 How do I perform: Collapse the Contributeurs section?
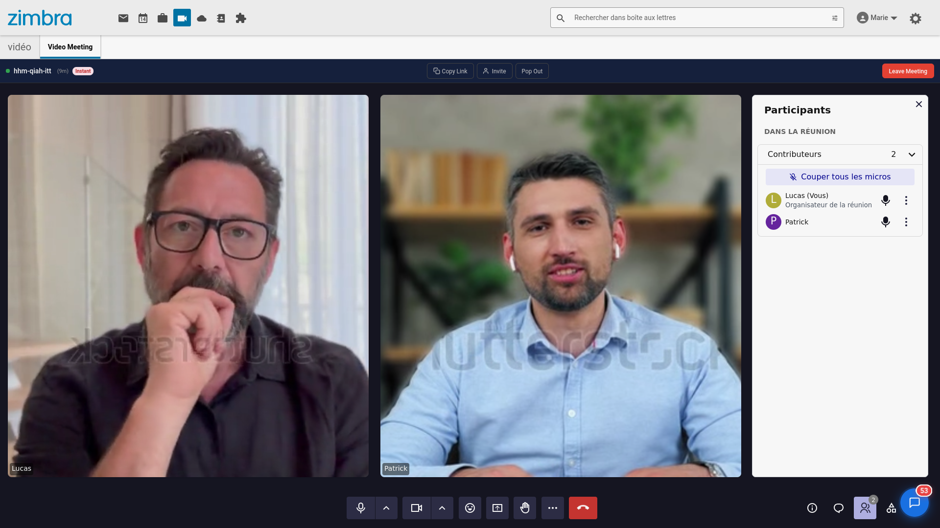pyautogui.click(x=912, y=154)
